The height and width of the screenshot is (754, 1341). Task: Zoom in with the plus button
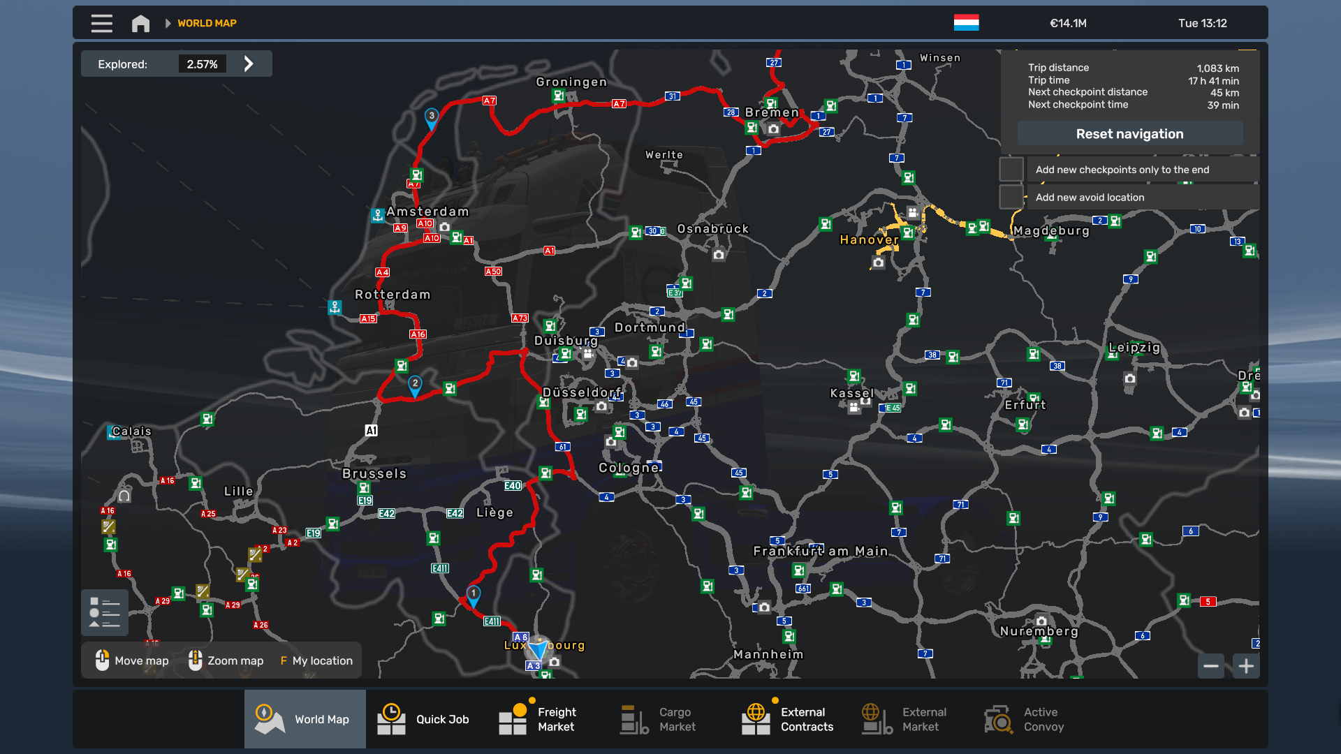pos(1246,666)
